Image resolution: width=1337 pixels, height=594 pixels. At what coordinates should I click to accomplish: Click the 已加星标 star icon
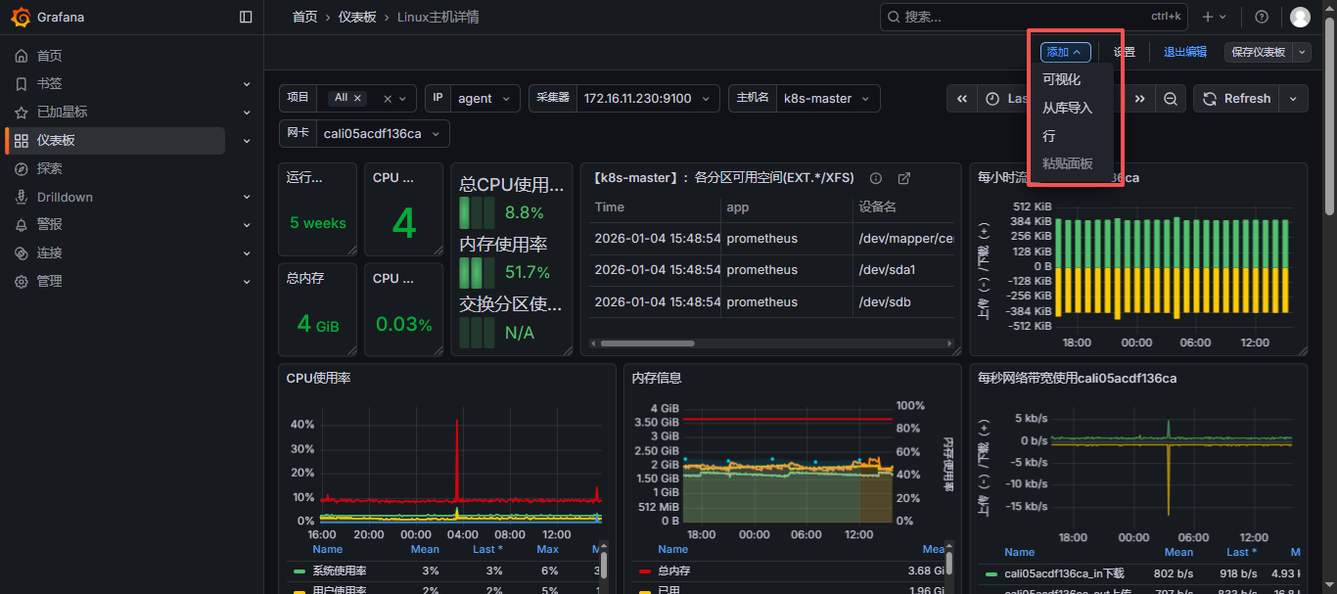[x=22, y=112]
